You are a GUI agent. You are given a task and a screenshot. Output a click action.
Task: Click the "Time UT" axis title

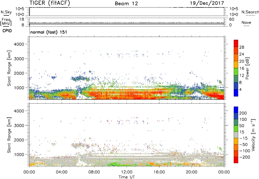[x=127, y=177]
